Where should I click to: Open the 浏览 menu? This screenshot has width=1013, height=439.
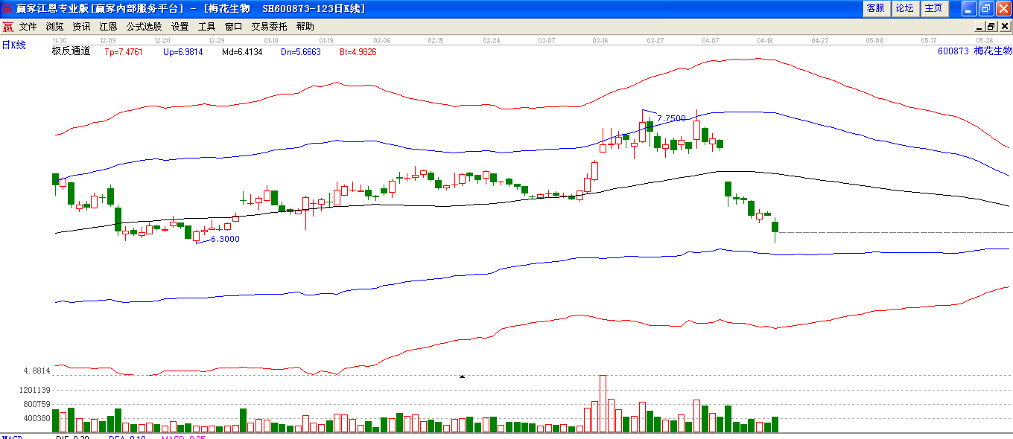(54, 27)
